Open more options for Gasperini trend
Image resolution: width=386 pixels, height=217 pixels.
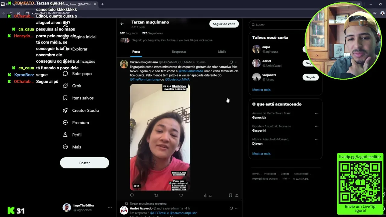317,127
